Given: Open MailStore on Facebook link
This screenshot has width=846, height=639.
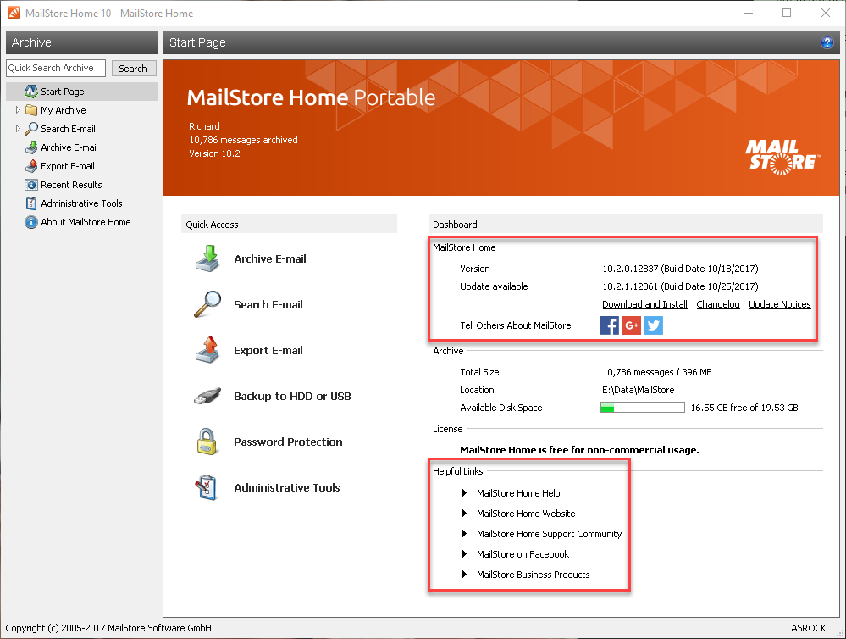Looking at the screenshot, I should (x=523, y=553).
